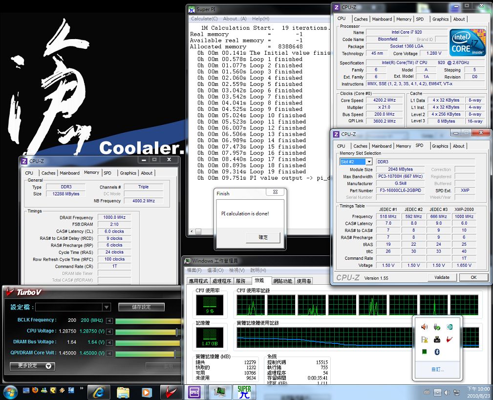This screenshot has height=400, width=493.
Task: Open About...(A) menu in Super PI
Action: tap(235, 19)
